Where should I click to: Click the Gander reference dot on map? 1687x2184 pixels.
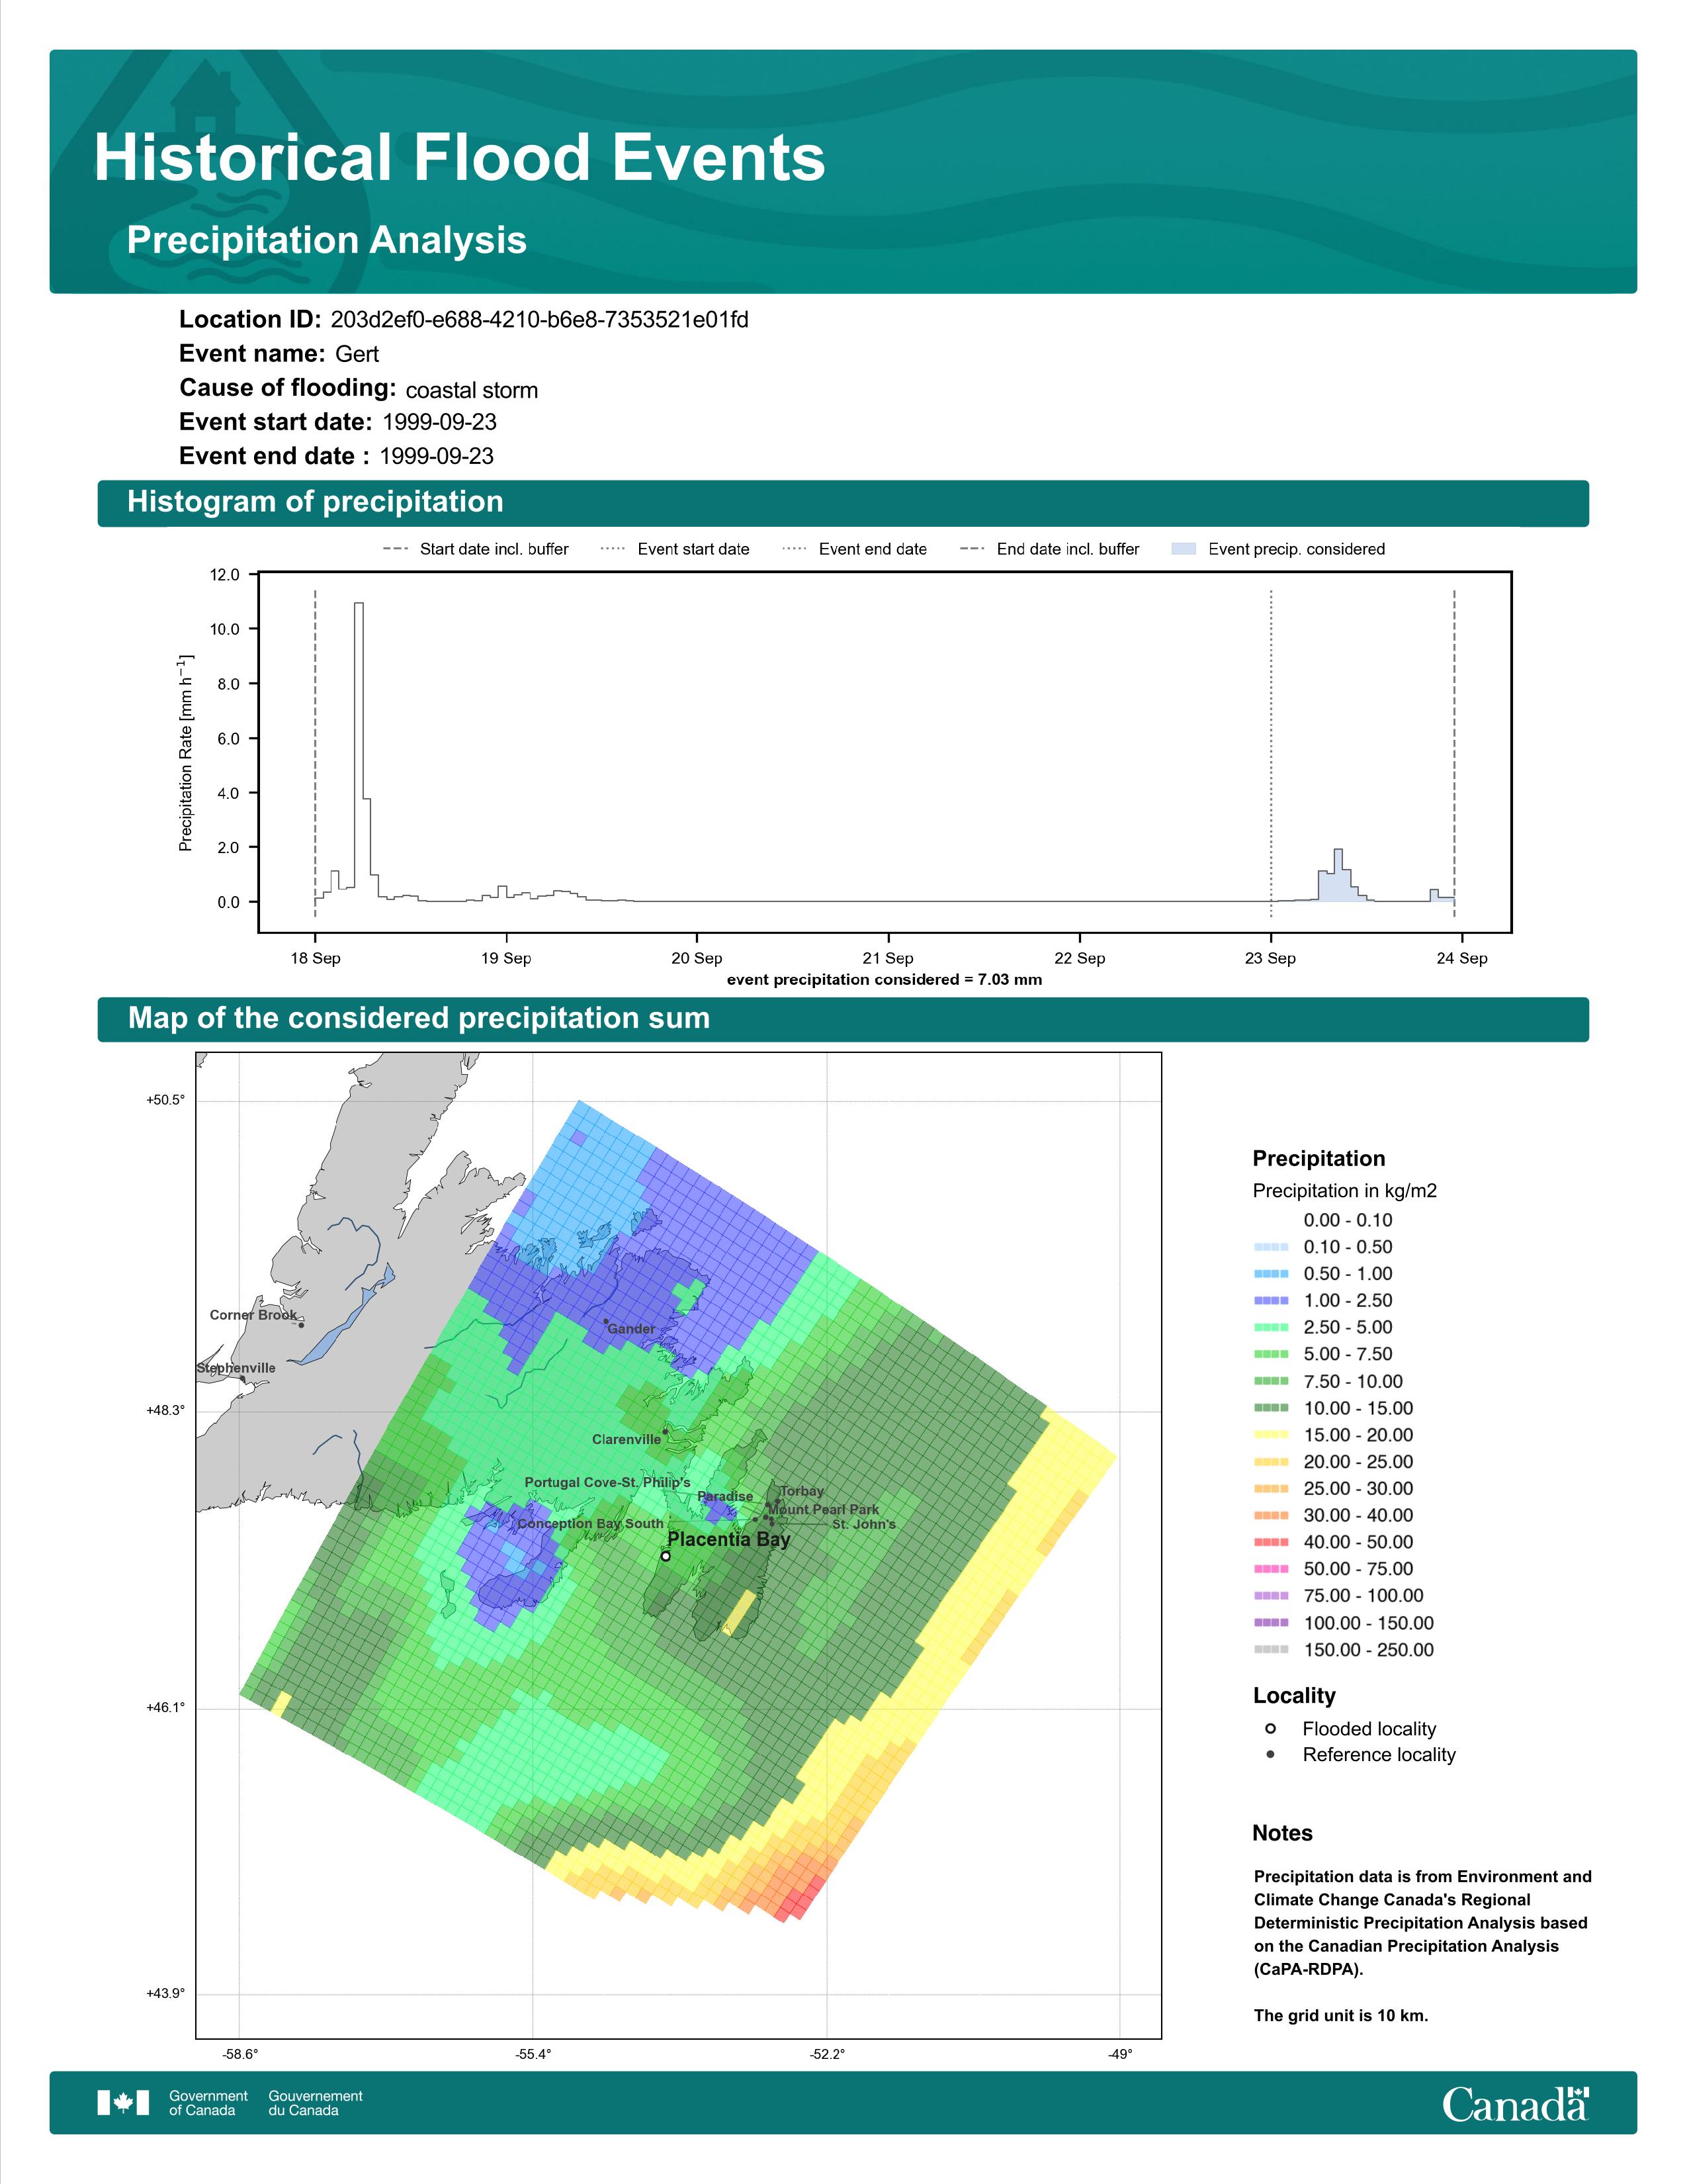pyautogui.click(x=605, y=1321)
